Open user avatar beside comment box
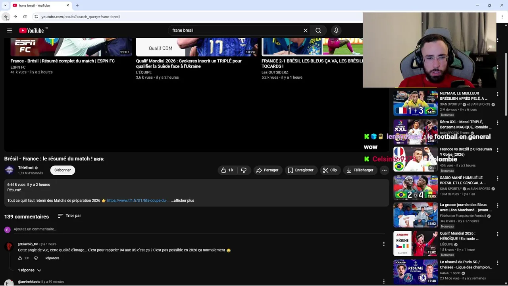508x286 pixels. (x=7, y=230)
